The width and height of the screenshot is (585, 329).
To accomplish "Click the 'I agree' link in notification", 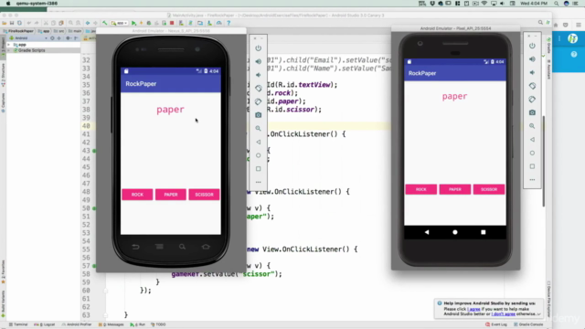I will 473,309.
